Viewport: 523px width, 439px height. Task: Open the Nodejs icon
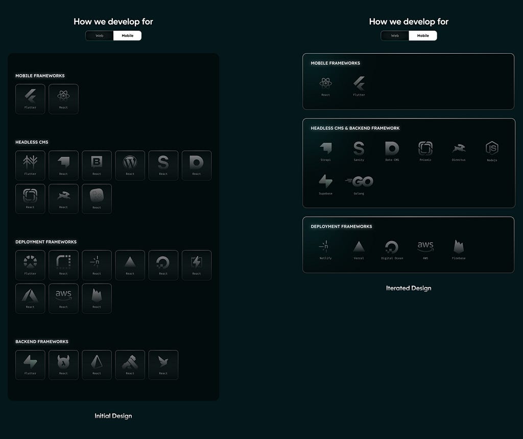tap(492, 148)
